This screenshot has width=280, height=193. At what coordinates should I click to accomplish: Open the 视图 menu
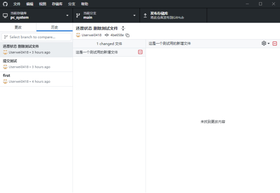pos(42,4)
